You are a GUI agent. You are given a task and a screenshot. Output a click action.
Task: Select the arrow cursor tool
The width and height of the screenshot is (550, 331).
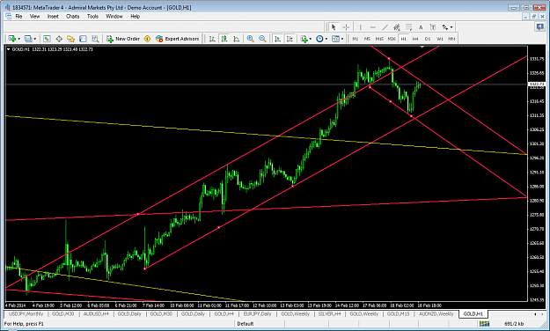tap(334, 27)
